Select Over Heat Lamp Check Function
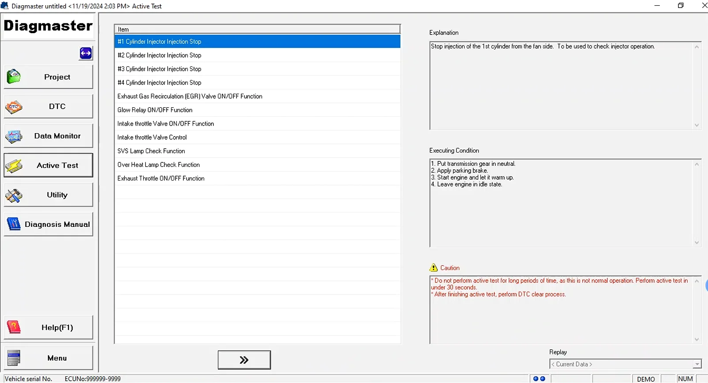This screenshot has width=708, height=383. (x=257, y=165)
